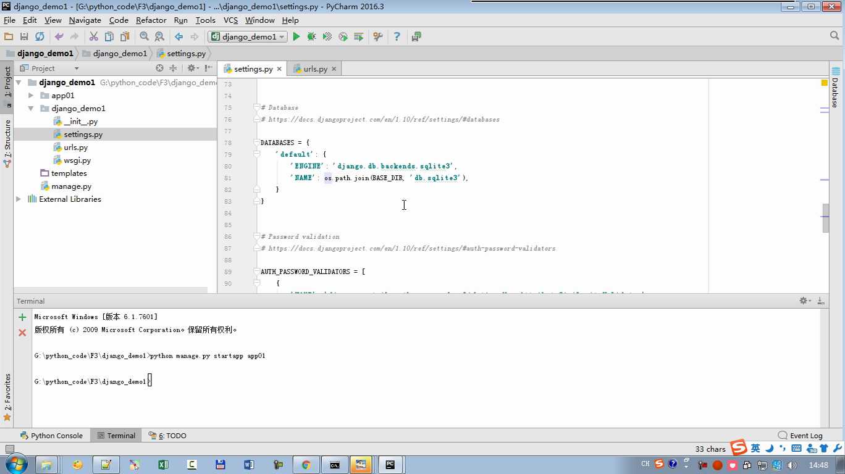This screenshot has height=474, width=845.
Task: Click the Open folder toolbar icon
Action: [x=9, y=37]
